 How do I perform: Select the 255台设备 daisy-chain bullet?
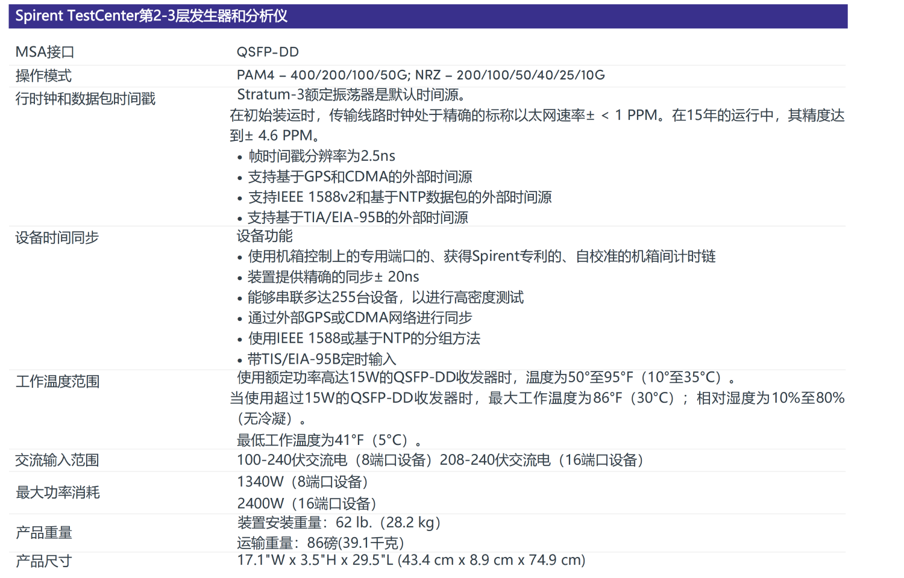(386, 297)
